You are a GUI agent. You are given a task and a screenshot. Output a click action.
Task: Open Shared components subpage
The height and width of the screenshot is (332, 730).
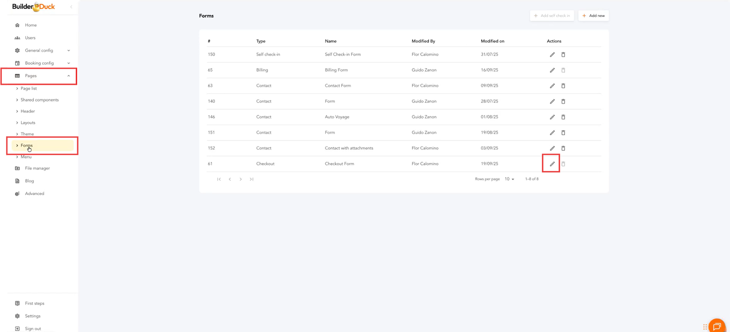pyautogui.click(x=39, y=100)
